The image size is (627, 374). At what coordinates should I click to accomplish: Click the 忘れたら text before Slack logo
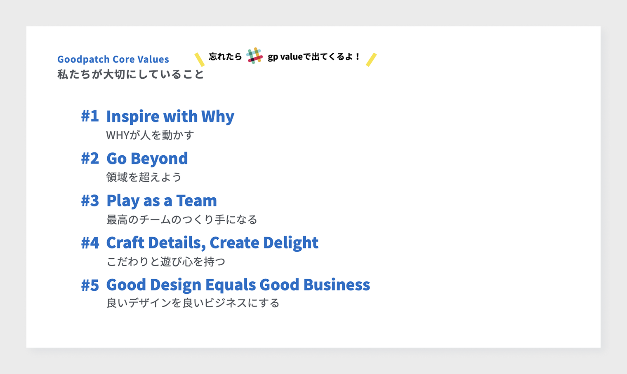click(x=225, y=56)
